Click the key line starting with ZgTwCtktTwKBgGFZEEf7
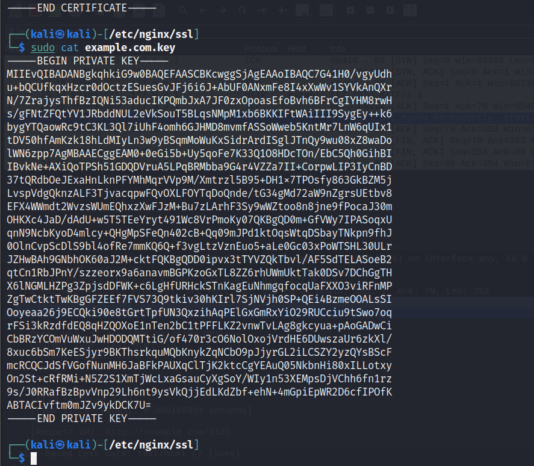Viewport: 534px width, 466px height. [x=199, y=299]
